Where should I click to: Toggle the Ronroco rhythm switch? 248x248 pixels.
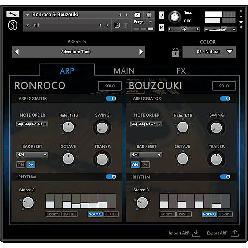pyautogui.click(x=111, y=177)
